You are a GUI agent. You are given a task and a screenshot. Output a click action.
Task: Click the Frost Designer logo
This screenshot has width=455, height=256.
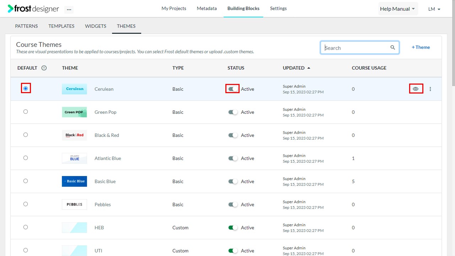pyautogui.click(x=33, y=9)
